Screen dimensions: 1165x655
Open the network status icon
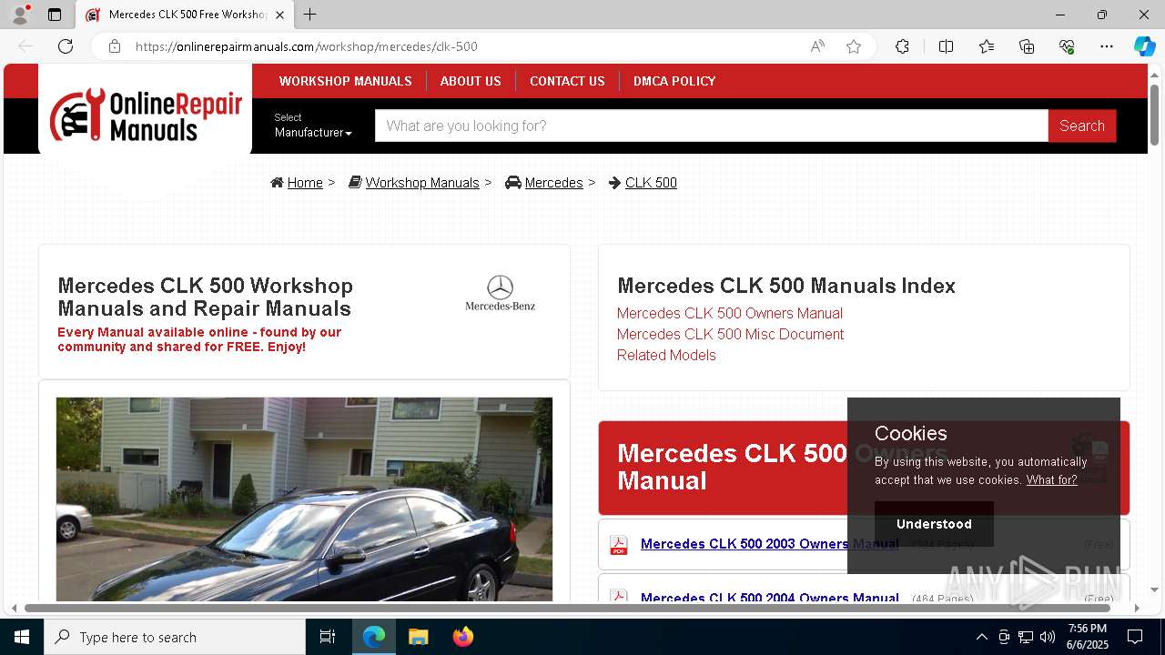tap(1026, 637)
